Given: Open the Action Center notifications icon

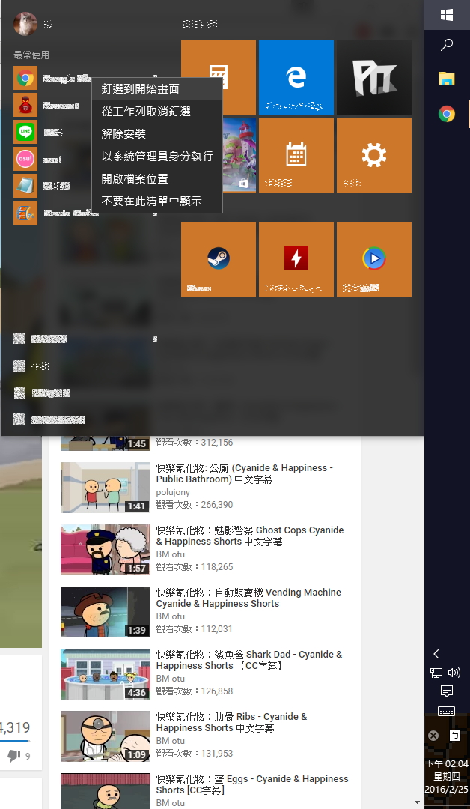Looking at the screenshot, I should [447, 691].
